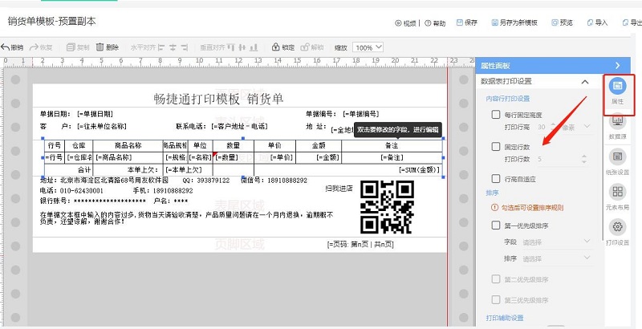This screenshot has width=642, height=329.
Task: Select the [=本单上欠] field cell
Action: tap(188, 169)
